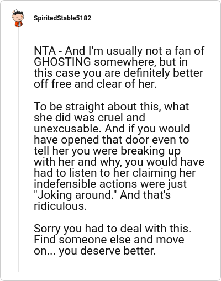Click the line 'tell her you were breaking up'

coord(107,151)
